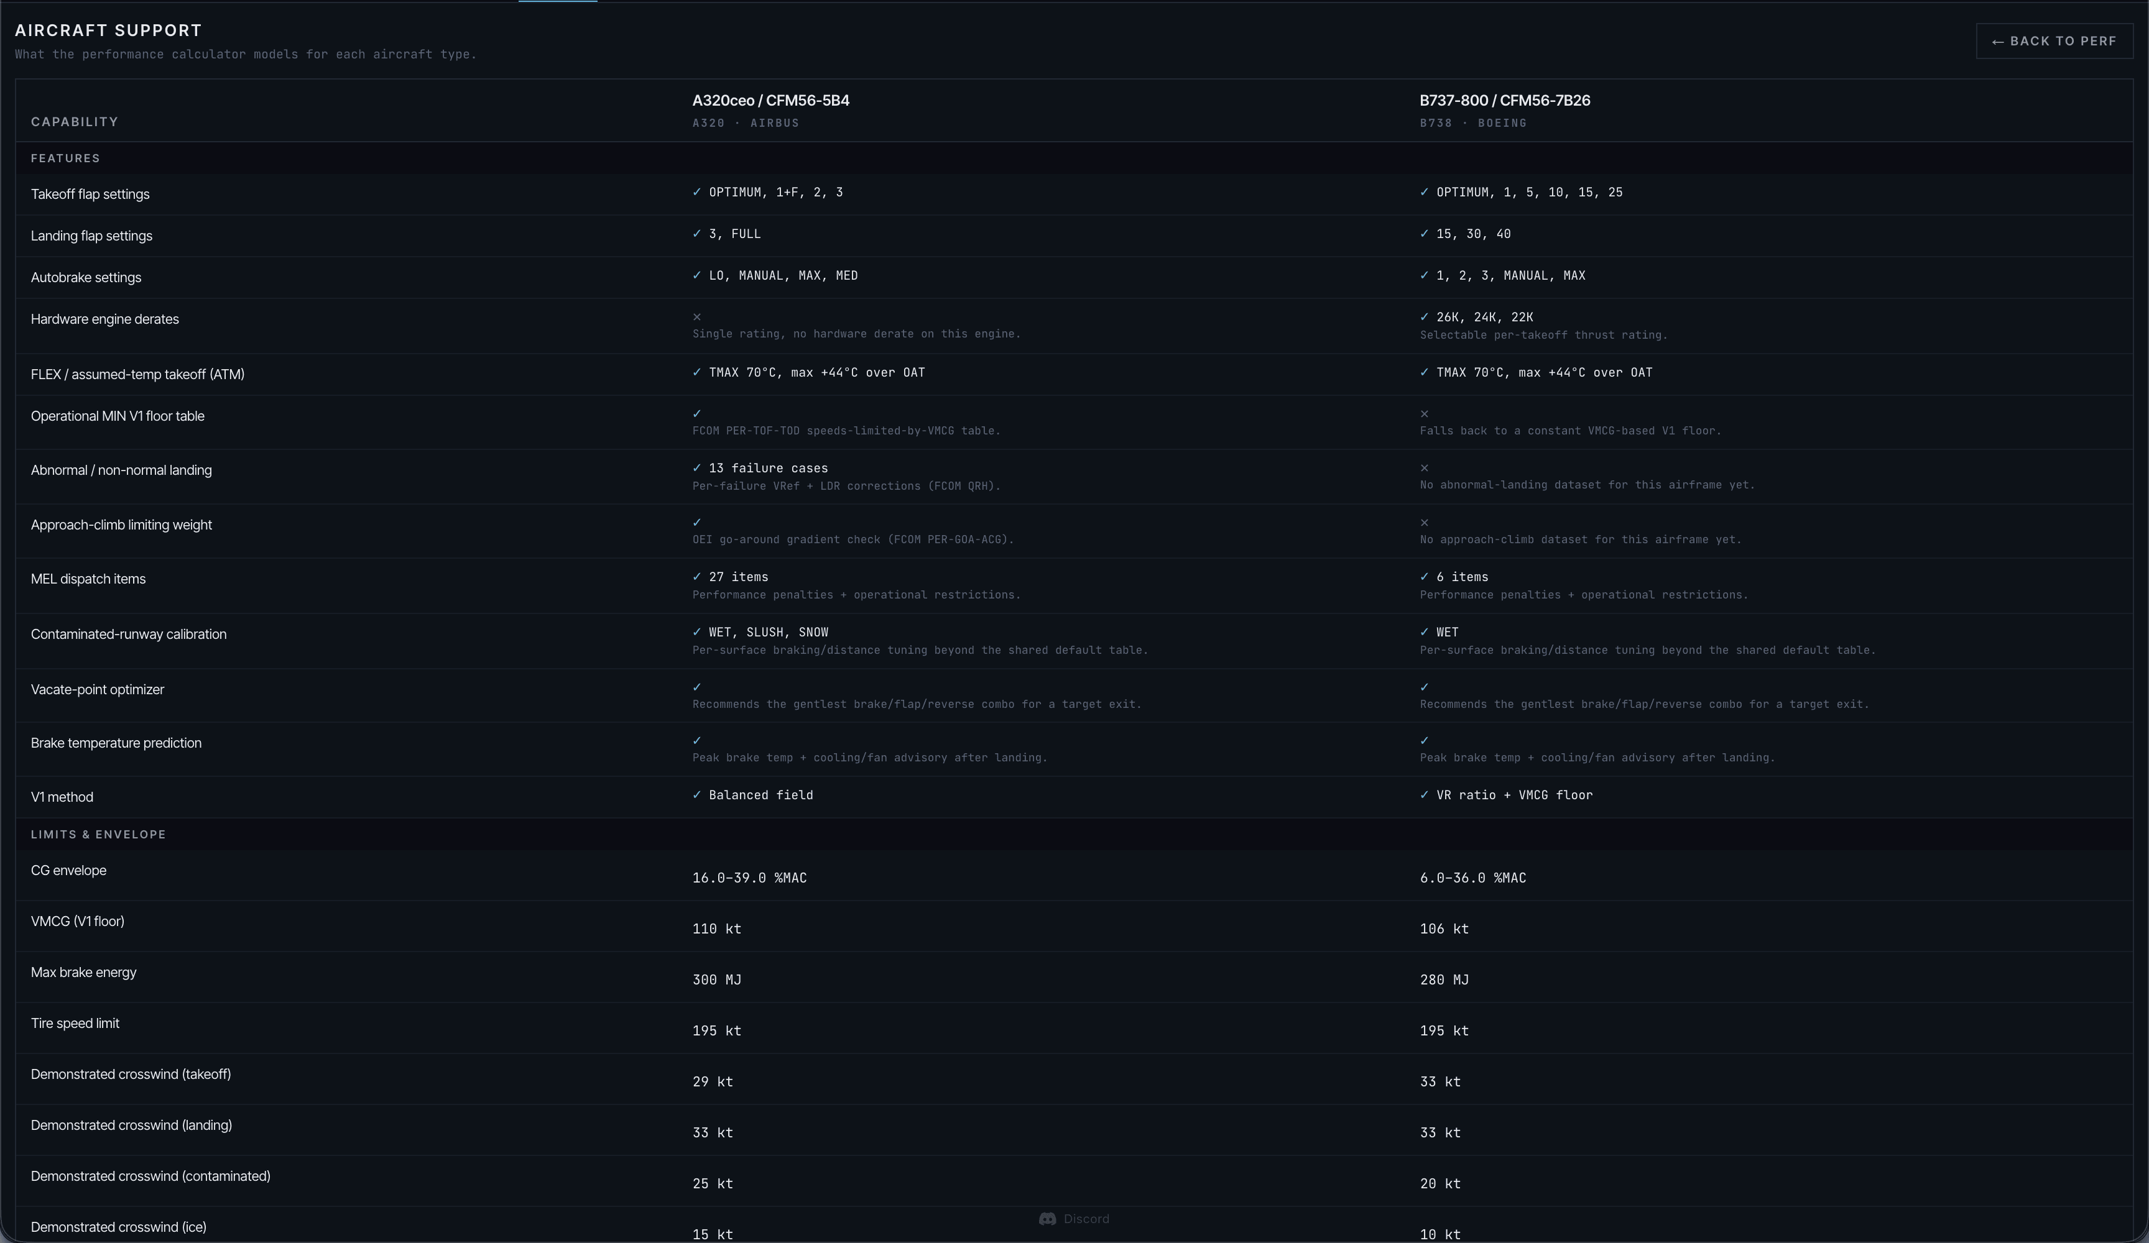Click the Abnormal / non-normal landing label

pos(121,470)
